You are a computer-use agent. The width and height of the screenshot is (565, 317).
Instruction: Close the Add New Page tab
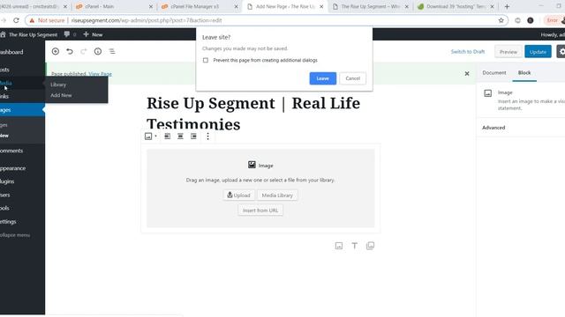click(321, 6)
